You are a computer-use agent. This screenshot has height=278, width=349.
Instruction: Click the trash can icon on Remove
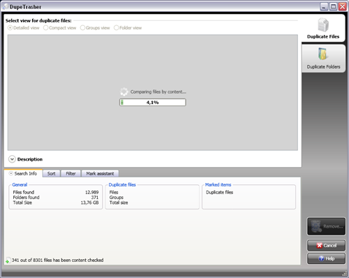[316, 226]
